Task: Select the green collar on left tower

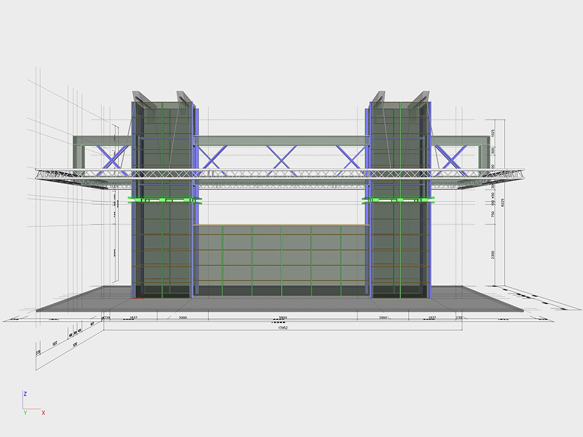Action: click(163, 199)
